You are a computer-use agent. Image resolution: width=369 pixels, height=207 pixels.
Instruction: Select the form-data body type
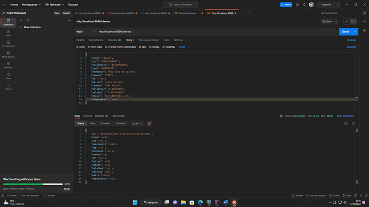click(x=95, y=47)
